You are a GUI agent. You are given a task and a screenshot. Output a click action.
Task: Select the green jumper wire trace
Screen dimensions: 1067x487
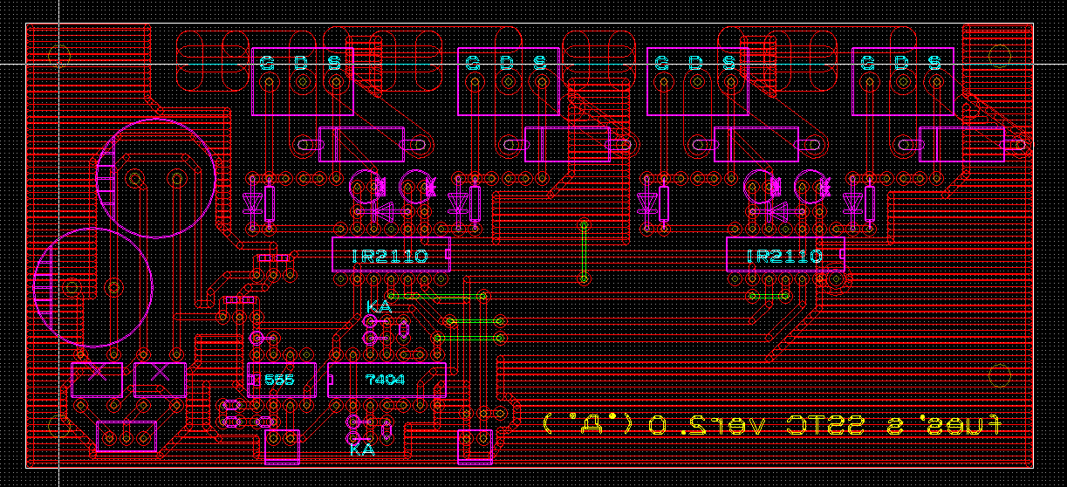[475, 320]
